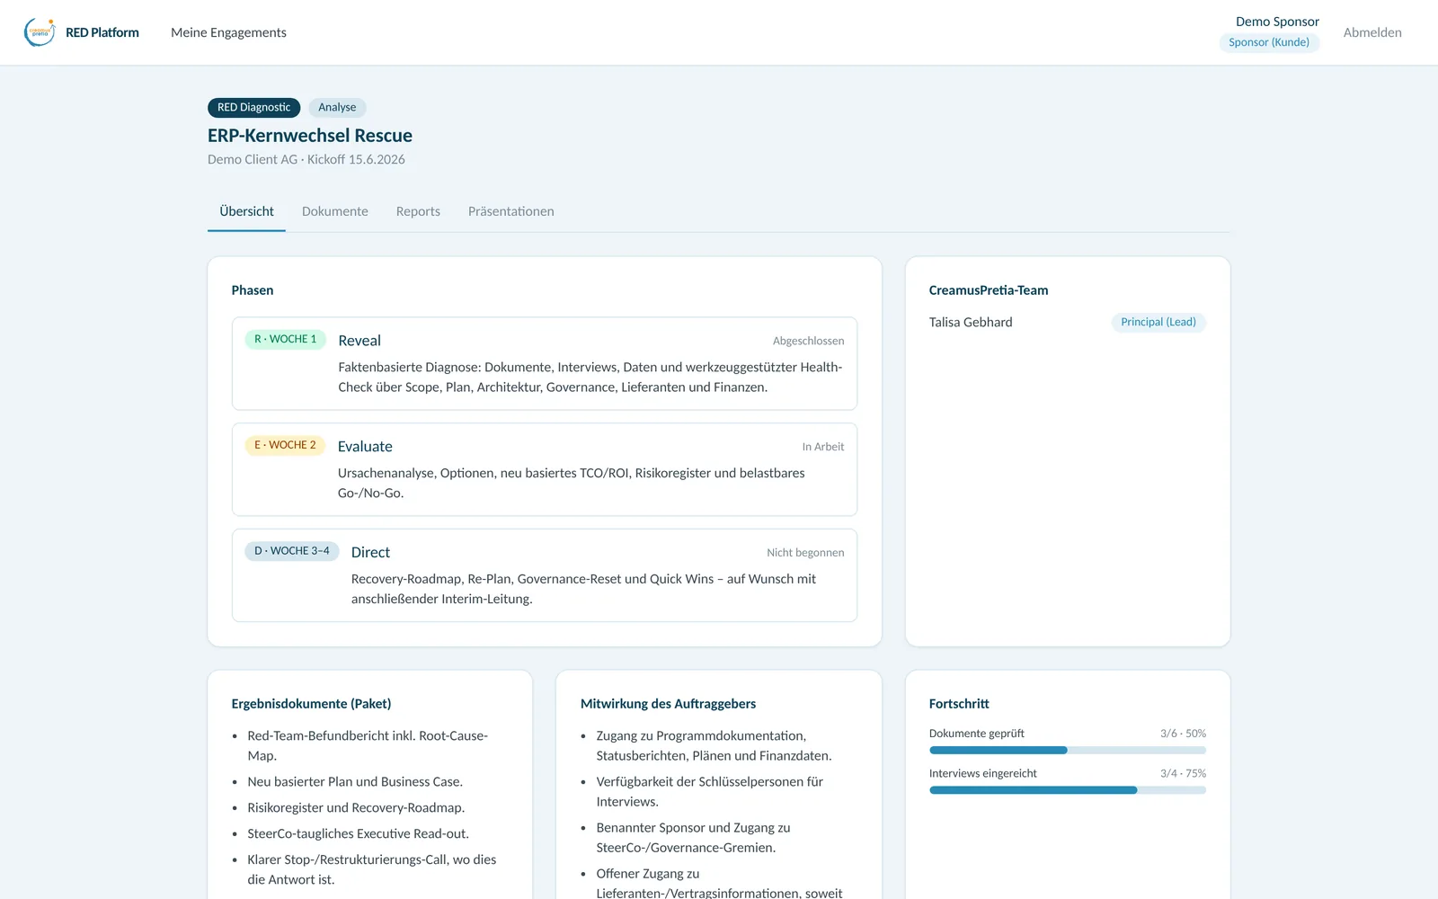Click Neu basierter Plan und Business Case

pos(355,781)
